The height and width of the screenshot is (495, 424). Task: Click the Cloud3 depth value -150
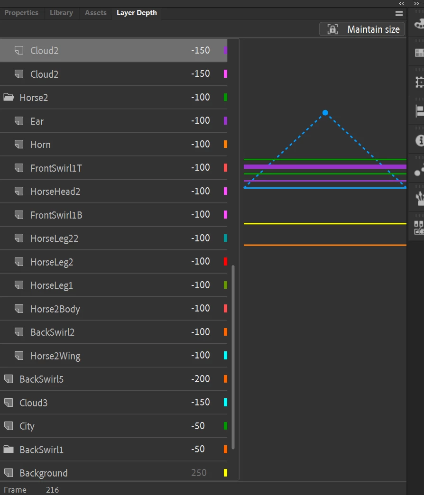coord(201,402)
